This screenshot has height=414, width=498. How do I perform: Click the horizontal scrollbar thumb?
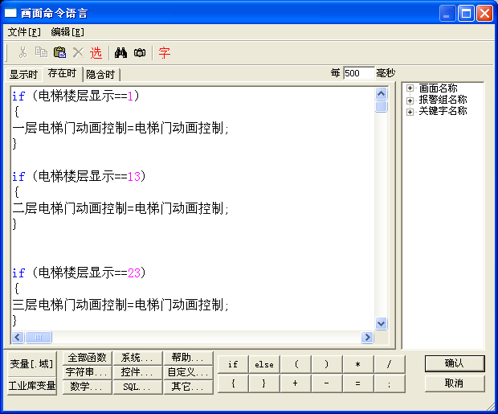pyautogui.click(x=39, y=337)
